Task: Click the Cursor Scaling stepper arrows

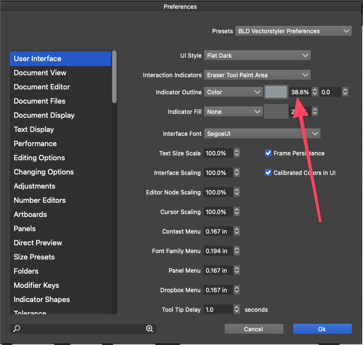Action: 236,212
